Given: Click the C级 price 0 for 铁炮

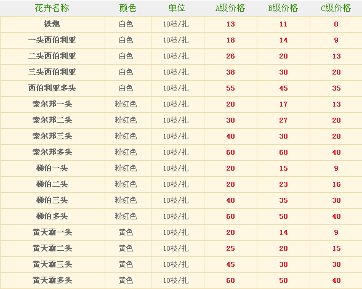Looking at the screenshot, I should click(x=336, y=24).
